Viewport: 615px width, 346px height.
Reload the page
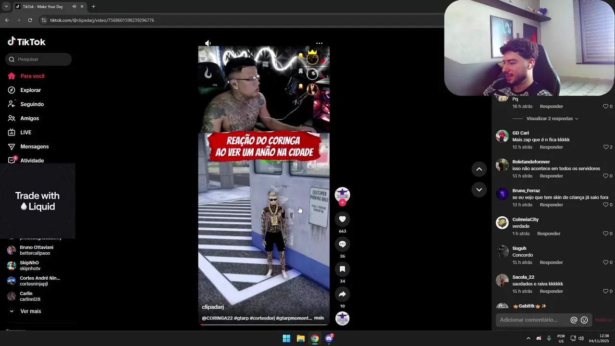[x=30, y=20]
